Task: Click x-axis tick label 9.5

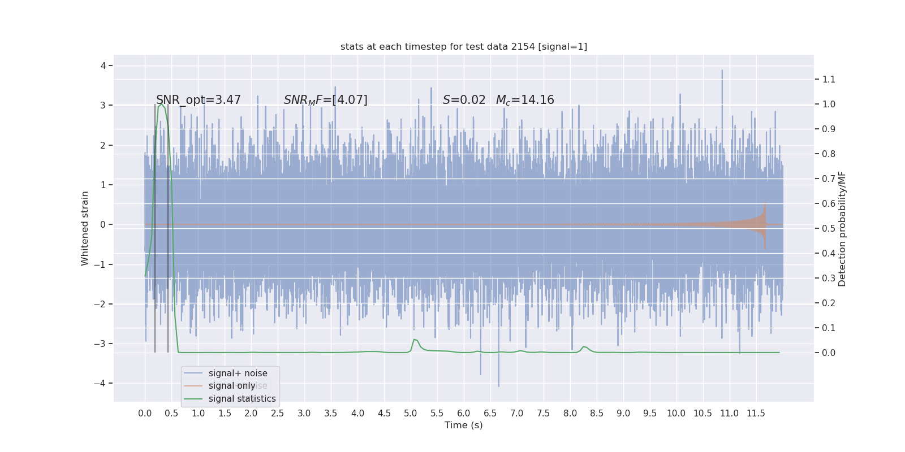Action: tap(650, 414)
